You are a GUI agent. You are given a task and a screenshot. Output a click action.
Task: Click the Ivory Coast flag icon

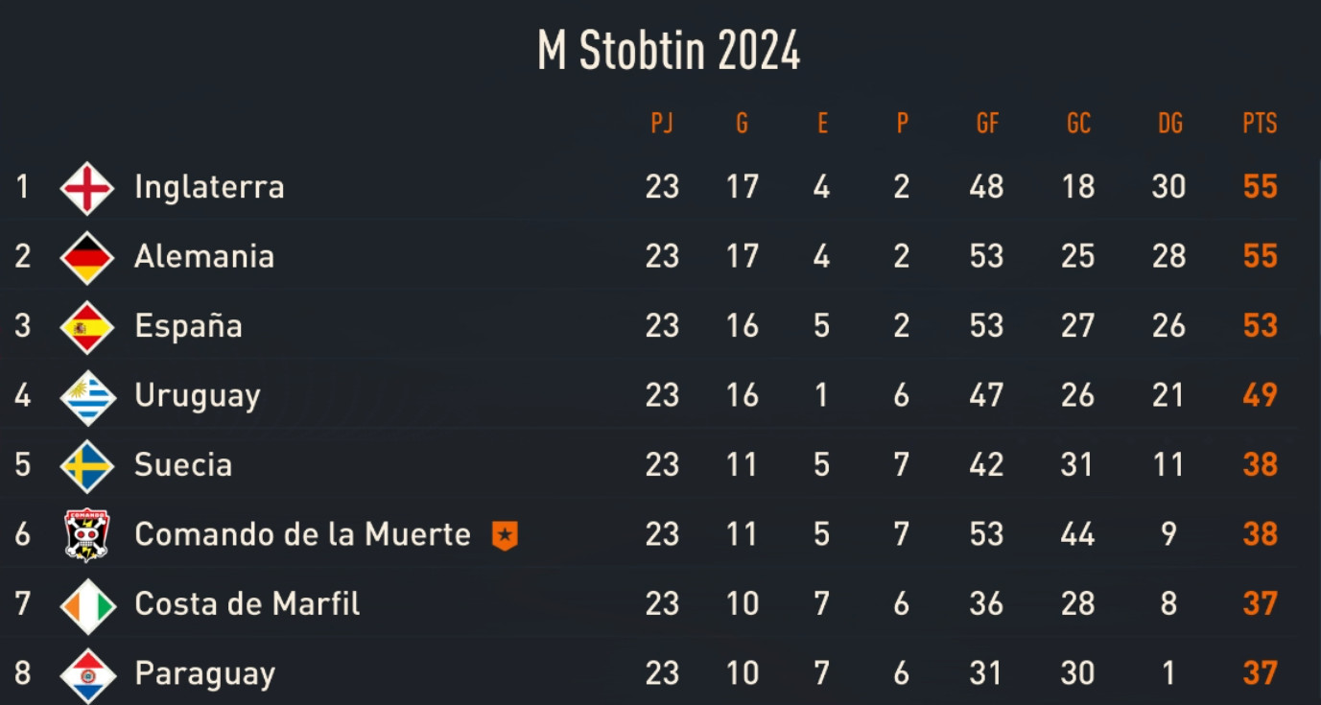[x=87, y=605]
